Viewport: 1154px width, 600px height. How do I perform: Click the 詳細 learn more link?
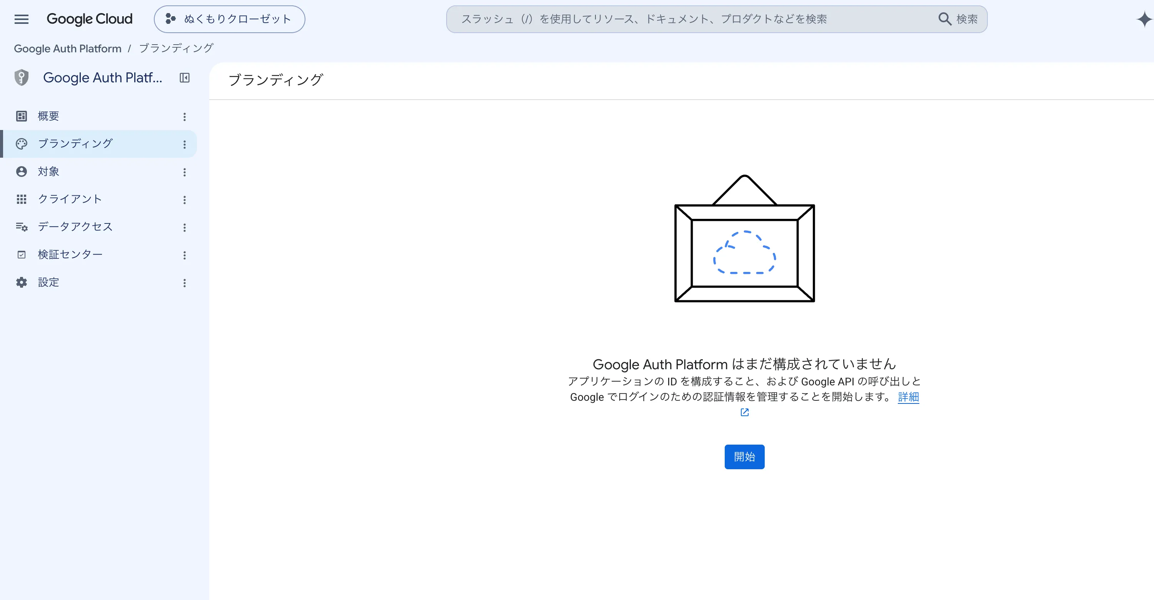909,397
